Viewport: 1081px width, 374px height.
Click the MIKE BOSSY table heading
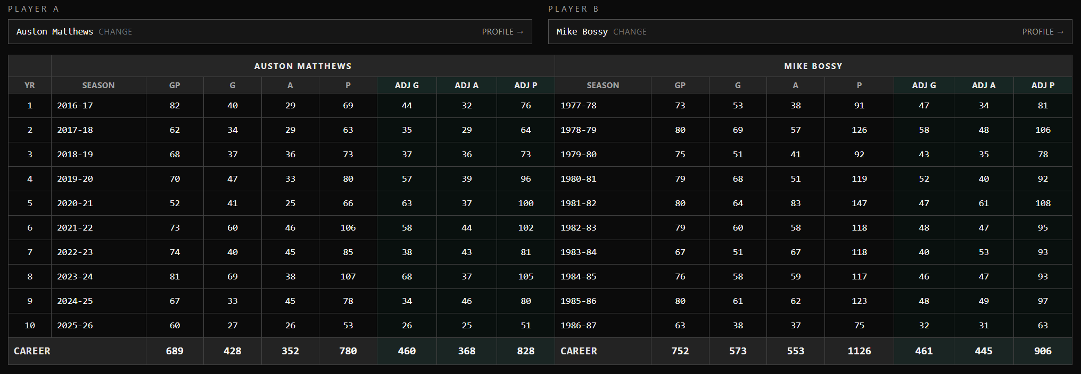[813, 66]
